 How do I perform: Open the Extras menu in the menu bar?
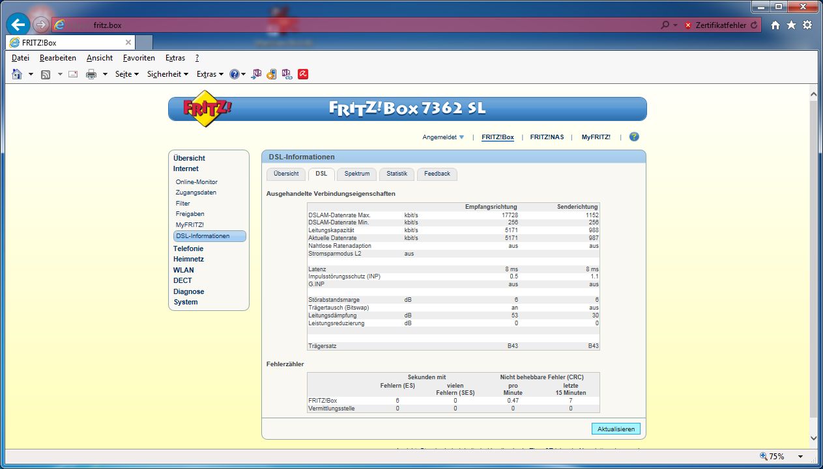click(175, 58)
